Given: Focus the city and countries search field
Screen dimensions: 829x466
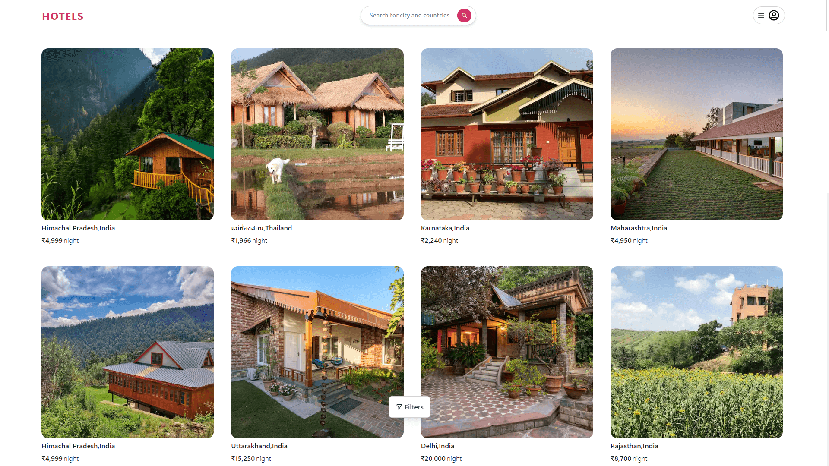Looking at the screenshot, I should point(409,16).
